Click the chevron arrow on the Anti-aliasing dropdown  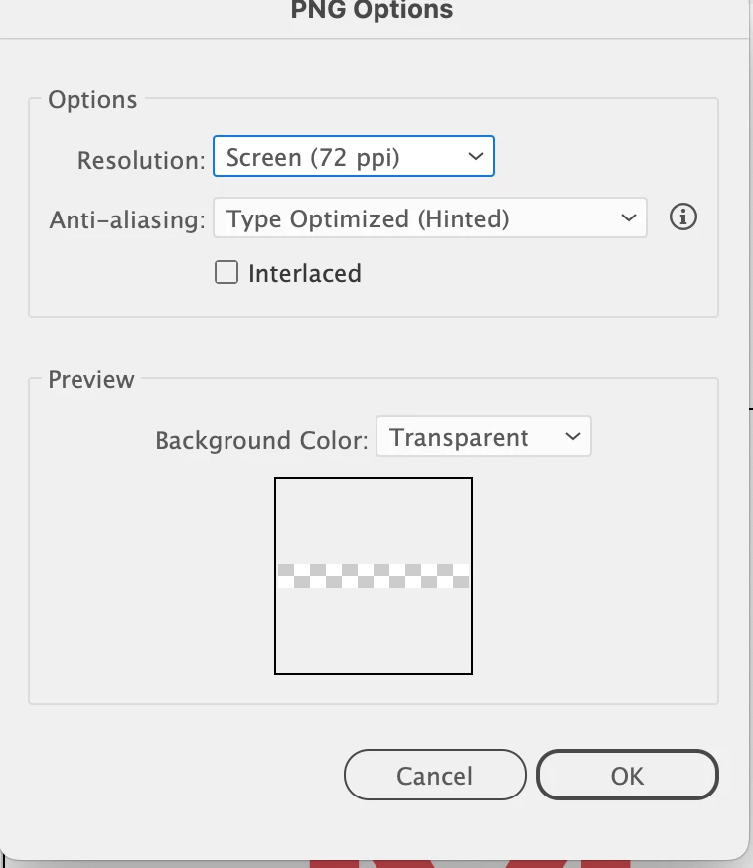(x=628, y=218)
